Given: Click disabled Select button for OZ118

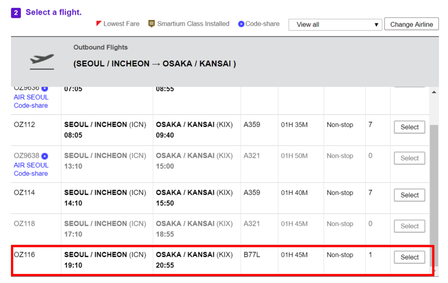Looking at the screenshot, I should (x=409, y=226).
